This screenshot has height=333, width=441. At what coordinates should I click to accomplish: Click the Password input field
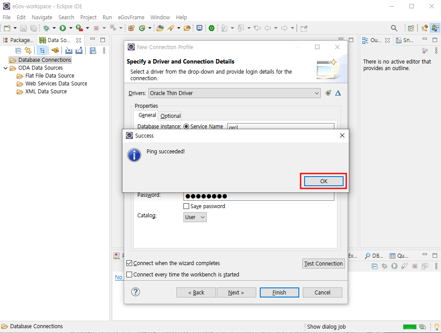click(259, 196)
